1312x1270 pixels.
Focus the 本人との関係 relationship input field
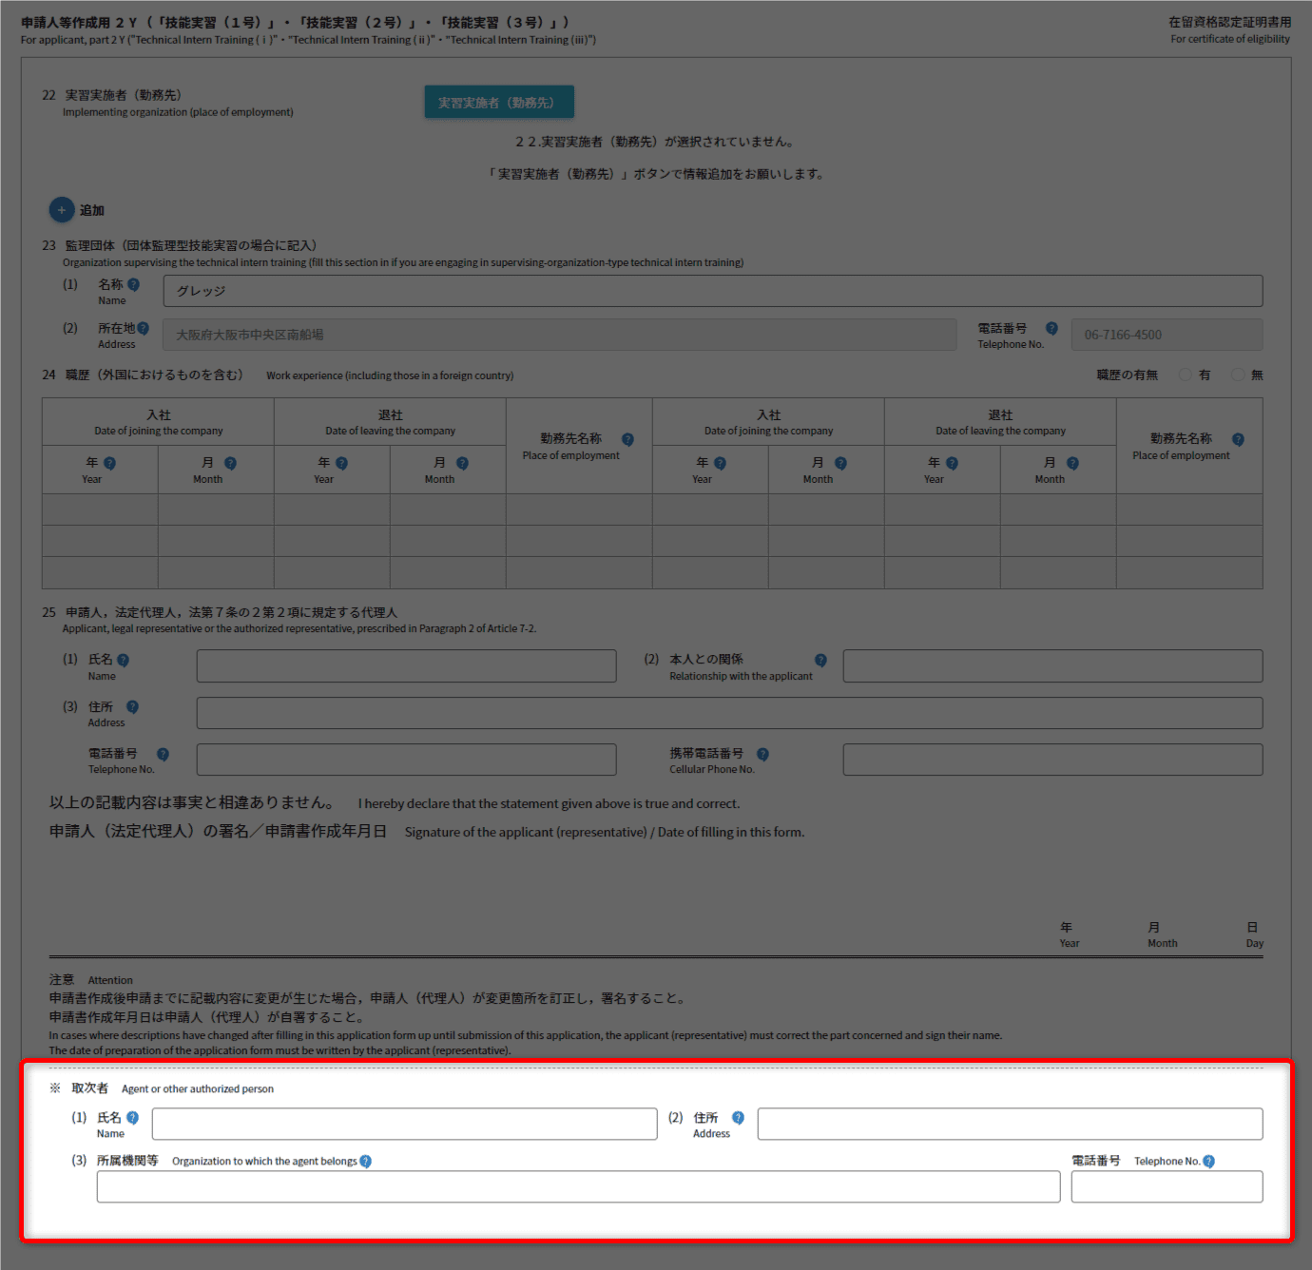click(x=1052, y=665)
